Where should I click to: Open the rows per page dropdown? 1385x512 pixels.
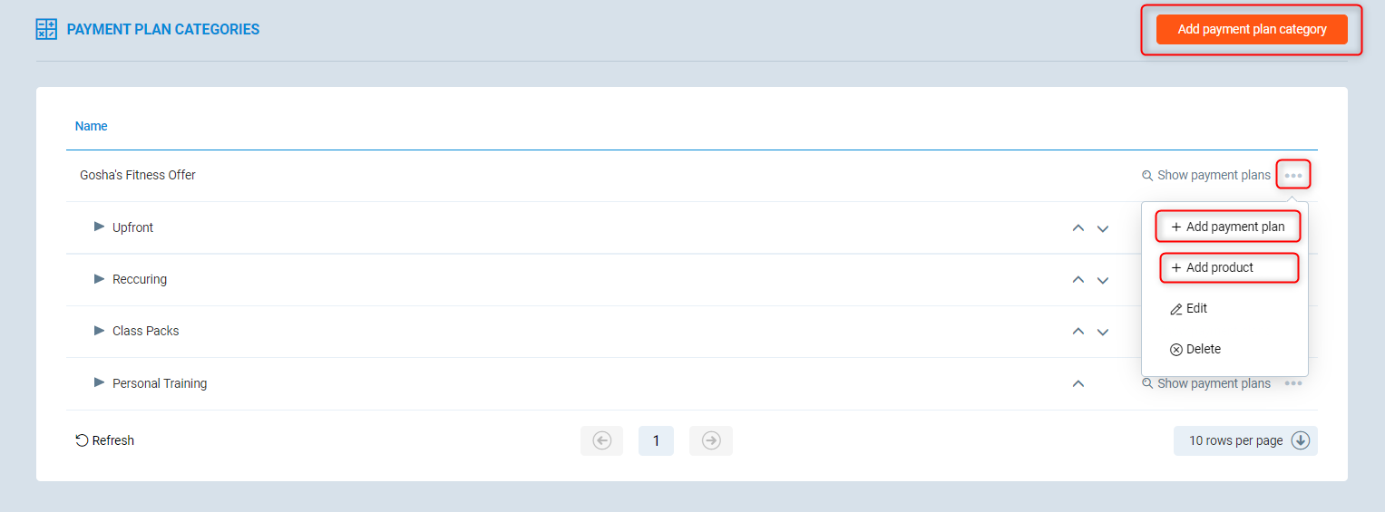click(1245, 440)
